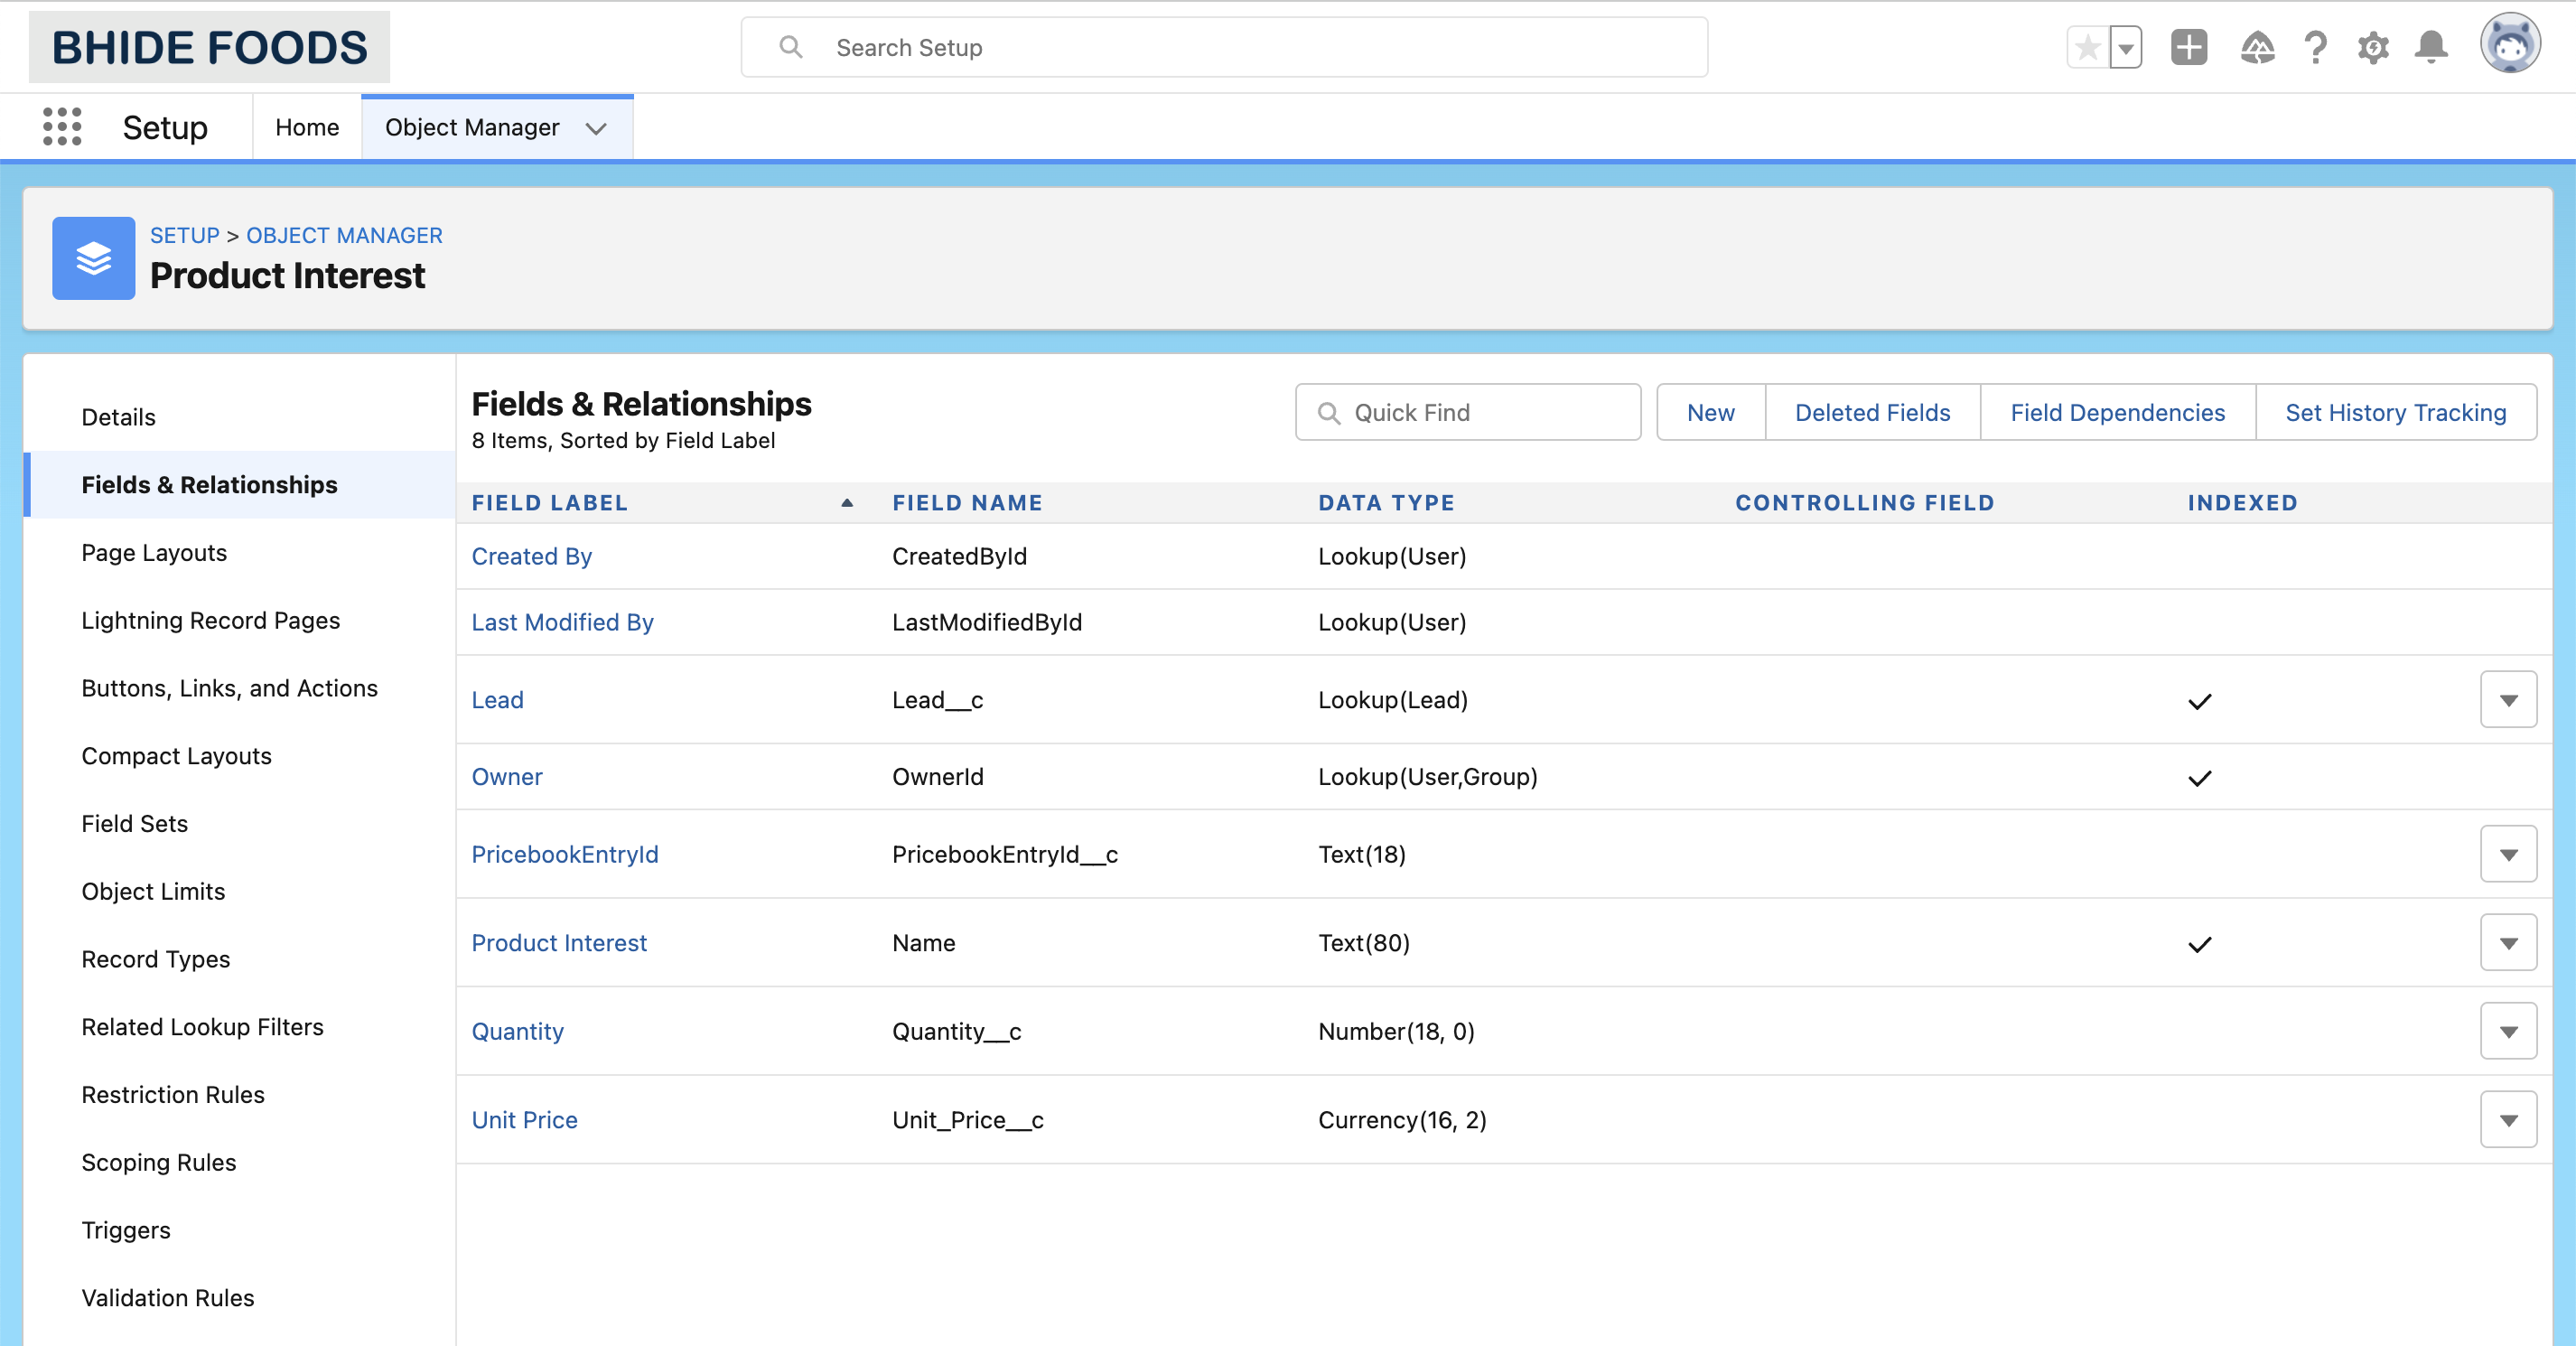This screenshot has height=1346, width=2576.
Task: Open the App Launcher grid icon
Action: [x=62, y=127]
